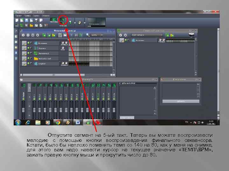229x171 pixels.
Task: Stop playback in the Song Editor
Action: pyautogui.click(x=38, y=35)
